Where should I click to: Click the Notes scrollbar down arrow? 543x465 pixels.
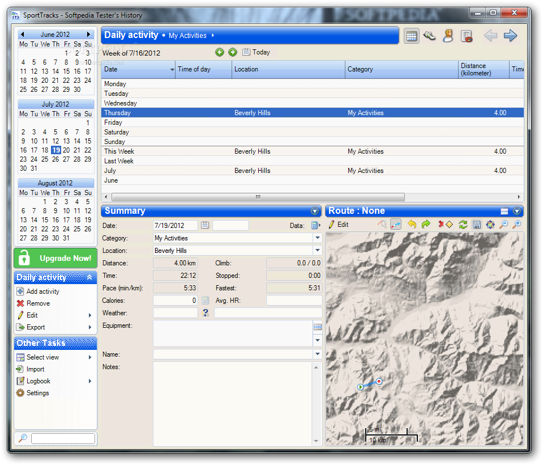point(316,441)
